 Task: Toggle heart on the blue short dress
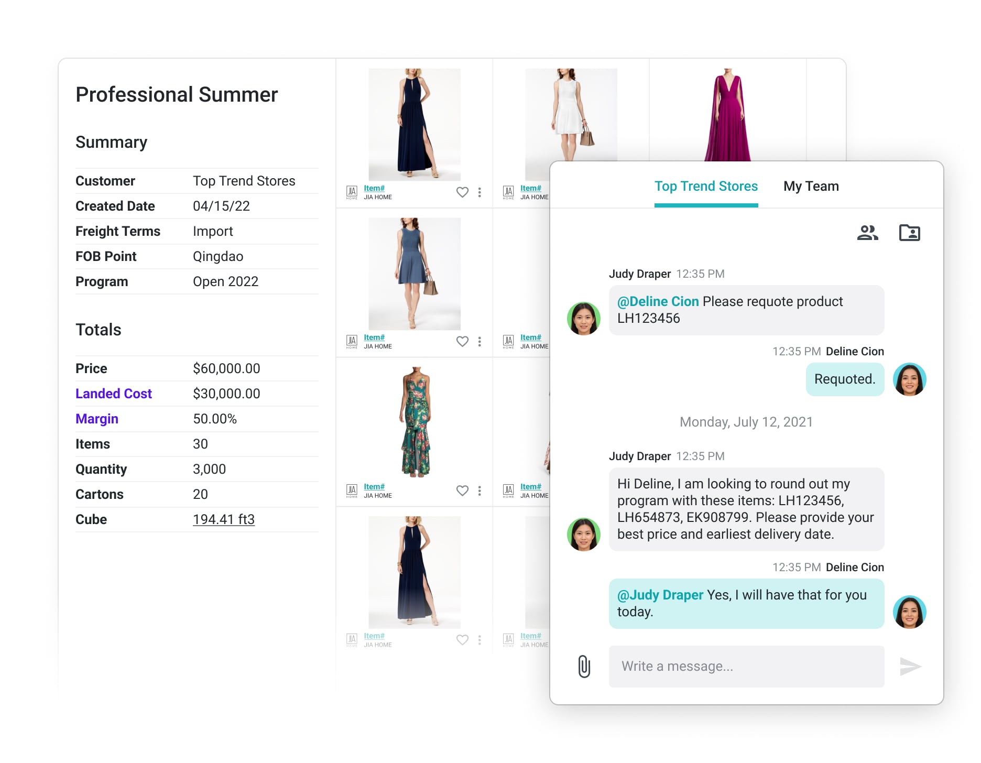tap(462, 342)
